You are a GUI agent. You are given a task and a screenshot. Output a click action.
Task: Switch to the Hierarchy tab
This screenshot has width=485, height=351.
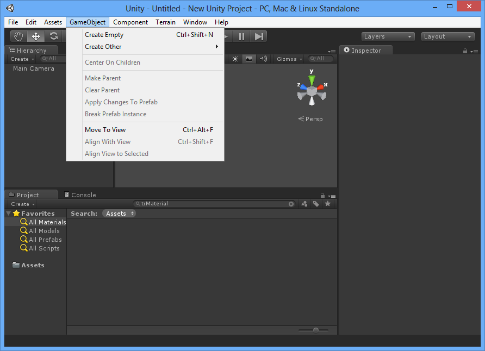tap(31, 51)
